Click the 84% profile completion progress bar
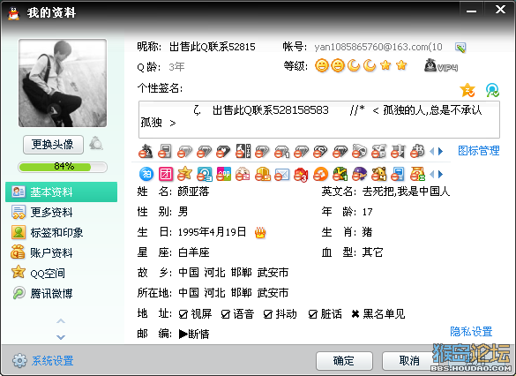The width and height of the screenshot is (516, 376). click(63, 167)
